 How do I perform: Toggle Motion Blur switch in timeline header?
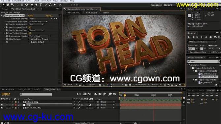pyautogui.click(x=104, y=94)
